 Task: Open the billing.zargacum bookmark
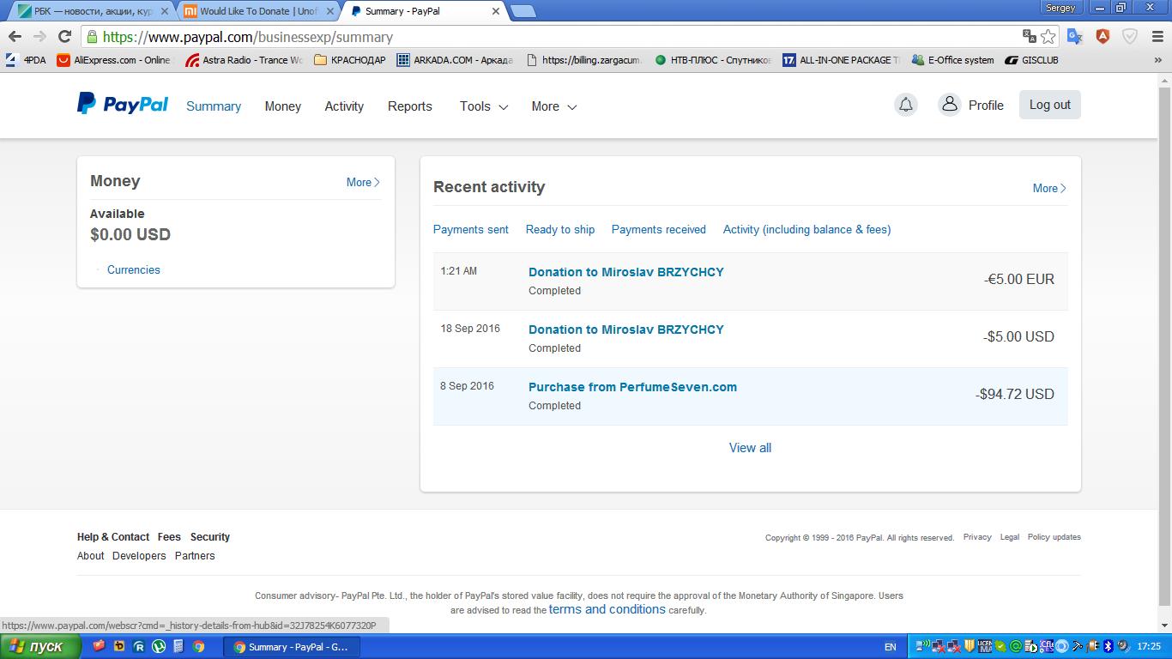point(583,60)
